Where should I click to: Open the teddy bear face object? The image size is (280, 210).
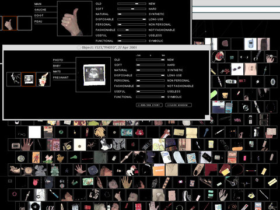(x=225, y=95)
